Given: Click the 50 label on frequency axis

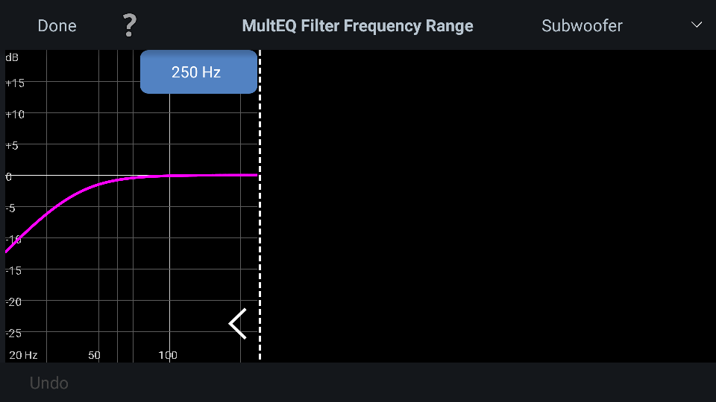Looking at the screenshot, I should (x=94, y=355).
